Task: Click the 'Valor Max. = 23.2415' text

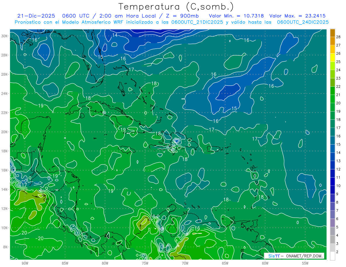Action: pyautogui.click(x=297, y=16)
